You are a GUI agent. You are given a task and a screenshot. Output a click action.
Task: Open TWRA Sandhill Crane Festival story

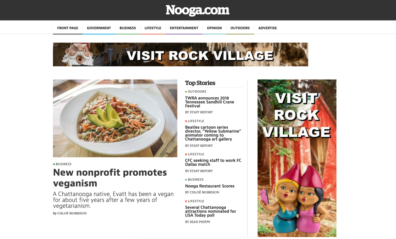(x=210, y=102)
